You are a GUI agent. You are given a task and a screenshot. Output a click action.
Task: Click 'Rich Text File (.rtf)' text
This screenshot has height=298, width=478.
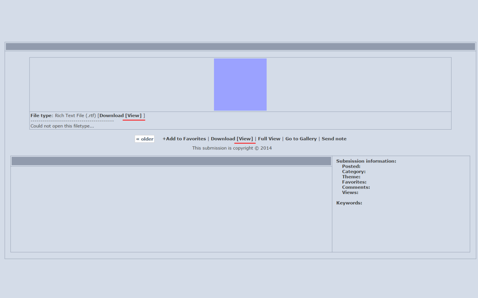tap(75, 115)
